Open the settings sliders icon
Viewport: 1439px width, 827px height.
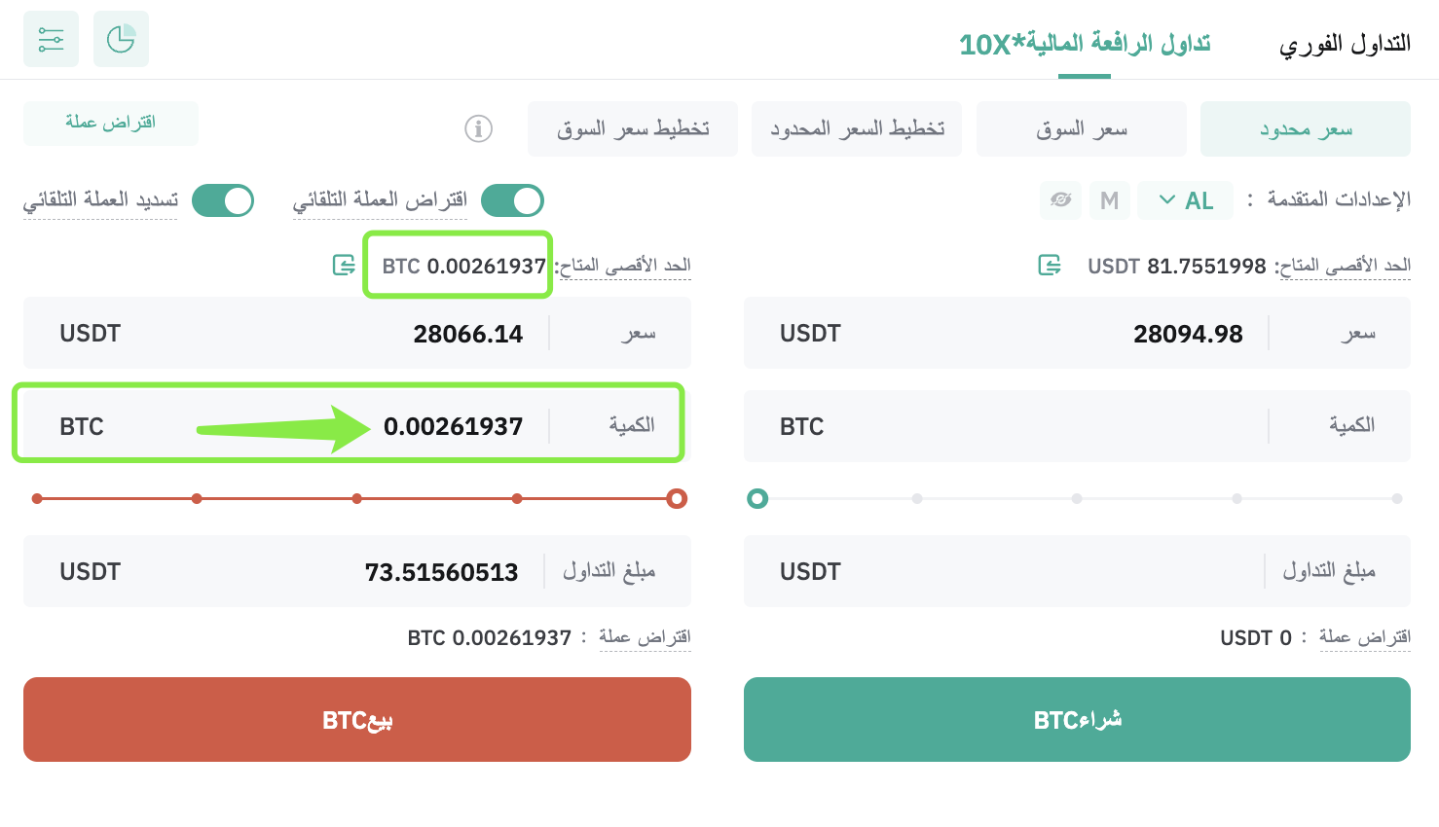(x=51, y=39)
